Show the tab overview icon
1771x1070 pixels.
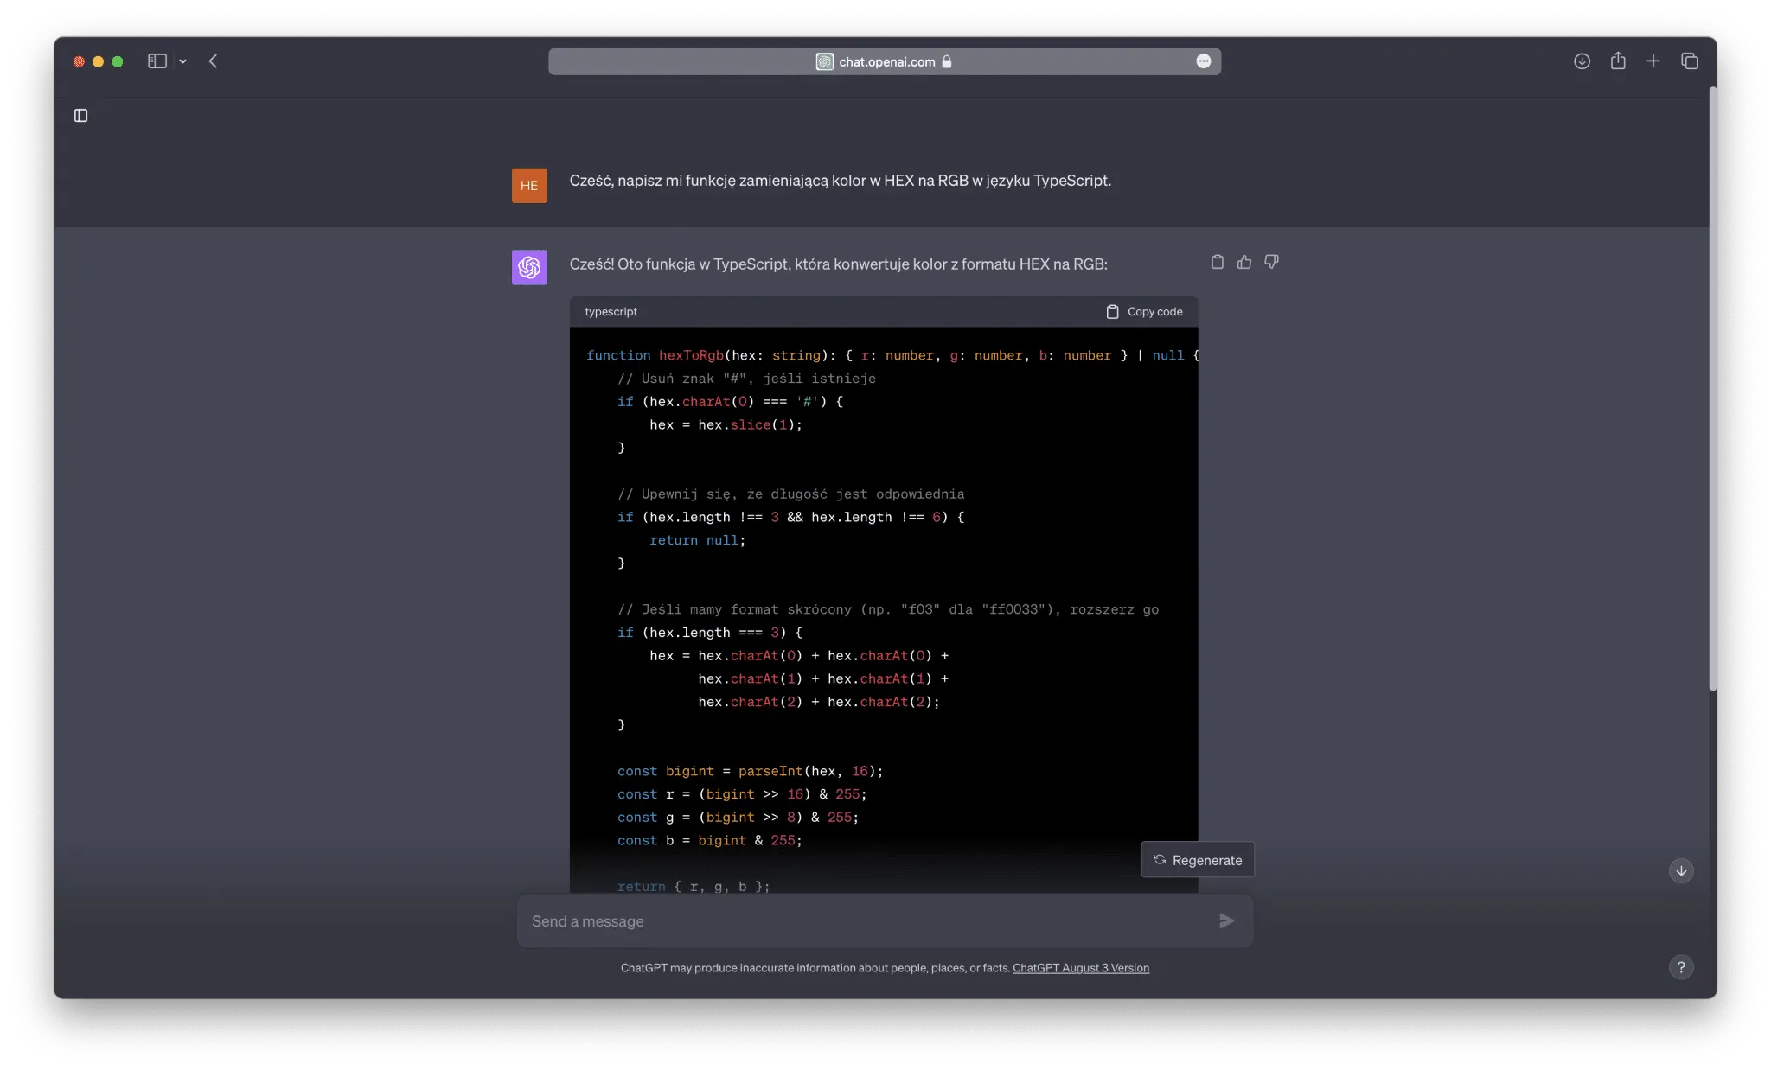pos(1690,61)
